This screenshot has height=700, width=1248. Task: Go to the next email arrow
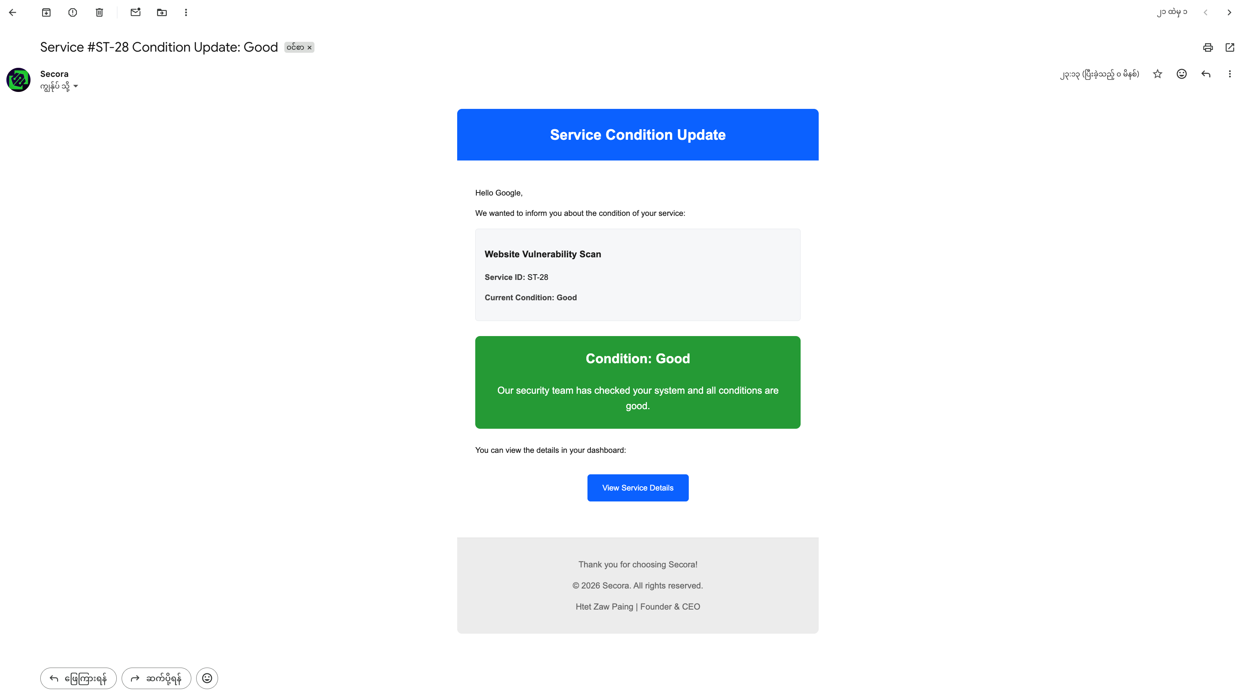(1229, 12)
